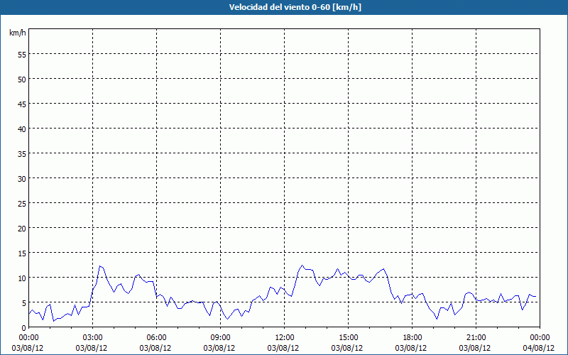Select the '03/08/12' date under '03:00'
This screenshot has width=568, height=355.
pyautogui.click(x=92, y=348)
